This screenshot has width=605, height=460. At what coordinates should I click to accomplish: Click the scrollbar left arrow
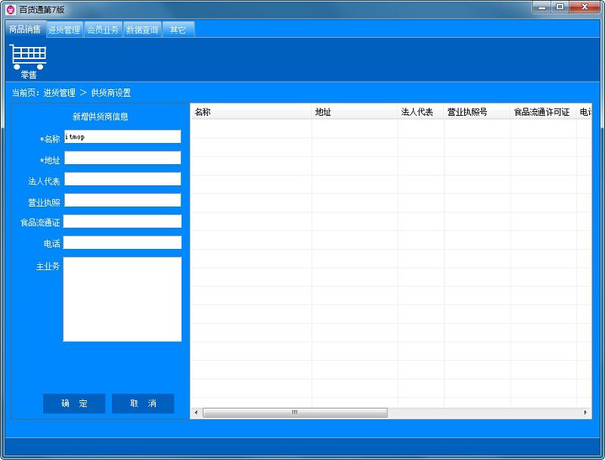tap(196, 412)
